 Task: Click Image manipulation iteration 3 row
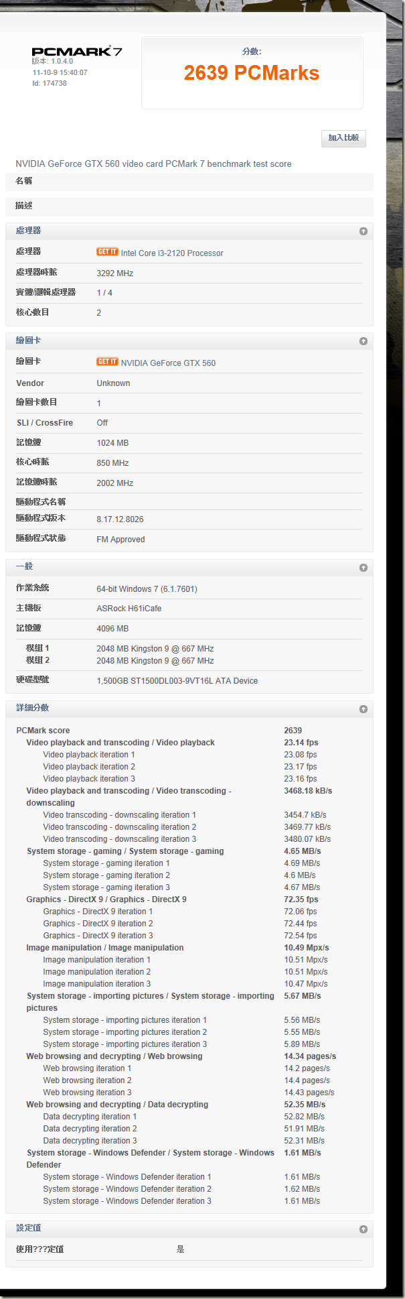189,984
